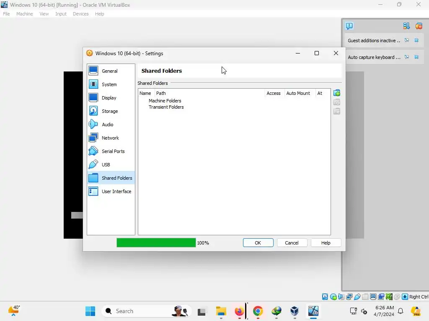Click the Cancel button
Image resolution: width=429 pixels, height=321 pixels.
(x=292, y=243)
